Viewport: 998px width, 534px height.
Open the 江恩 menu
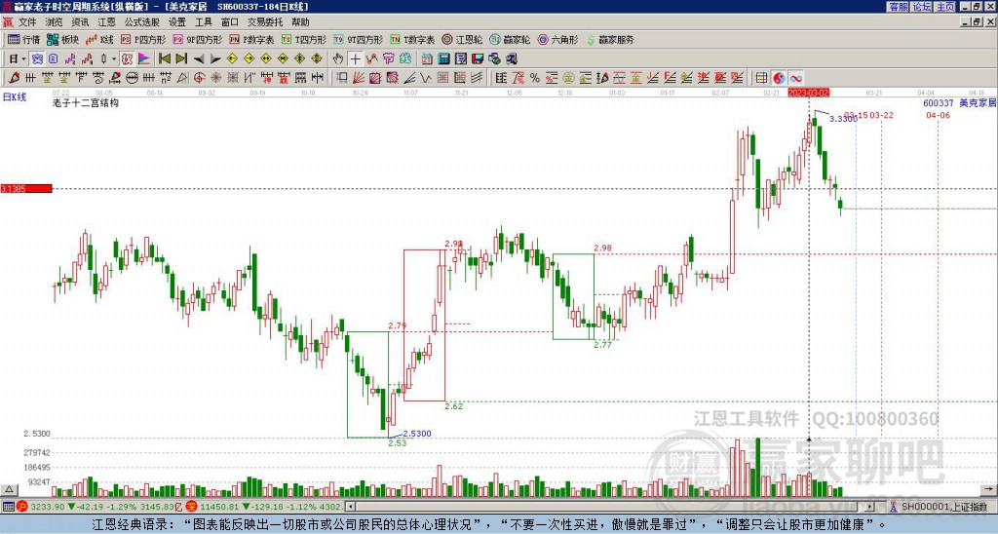107,22
